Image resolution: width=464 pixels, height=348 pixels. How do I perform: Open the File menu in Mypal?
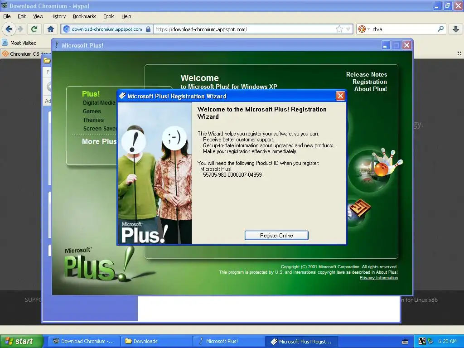(x=7, y=16)
